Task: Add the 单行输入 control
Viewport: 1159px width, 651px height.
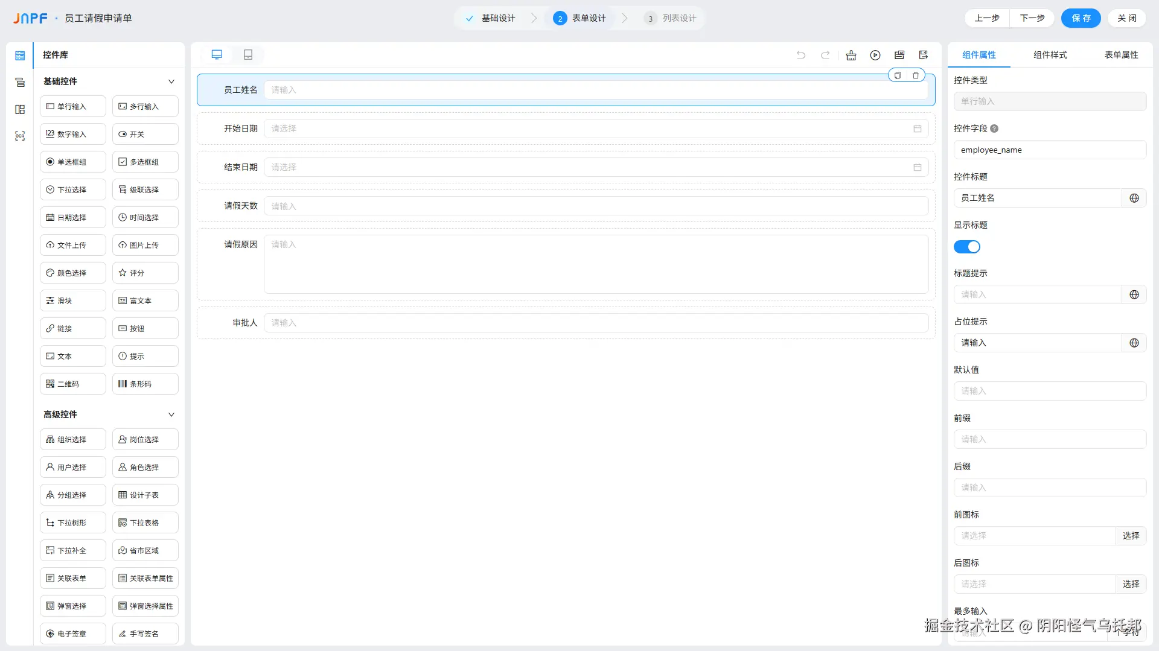Action: click(73, 106)
